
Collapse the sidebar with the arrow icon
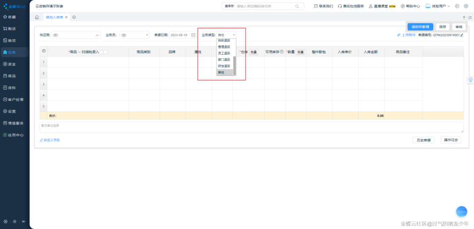point(24,222)
